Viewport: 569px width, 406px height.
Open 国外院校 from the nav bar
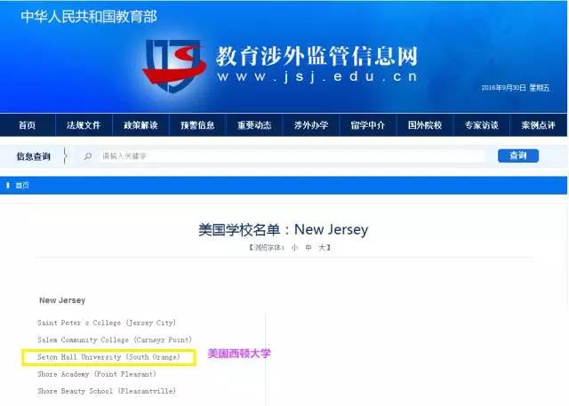click(x=425, y=125)
